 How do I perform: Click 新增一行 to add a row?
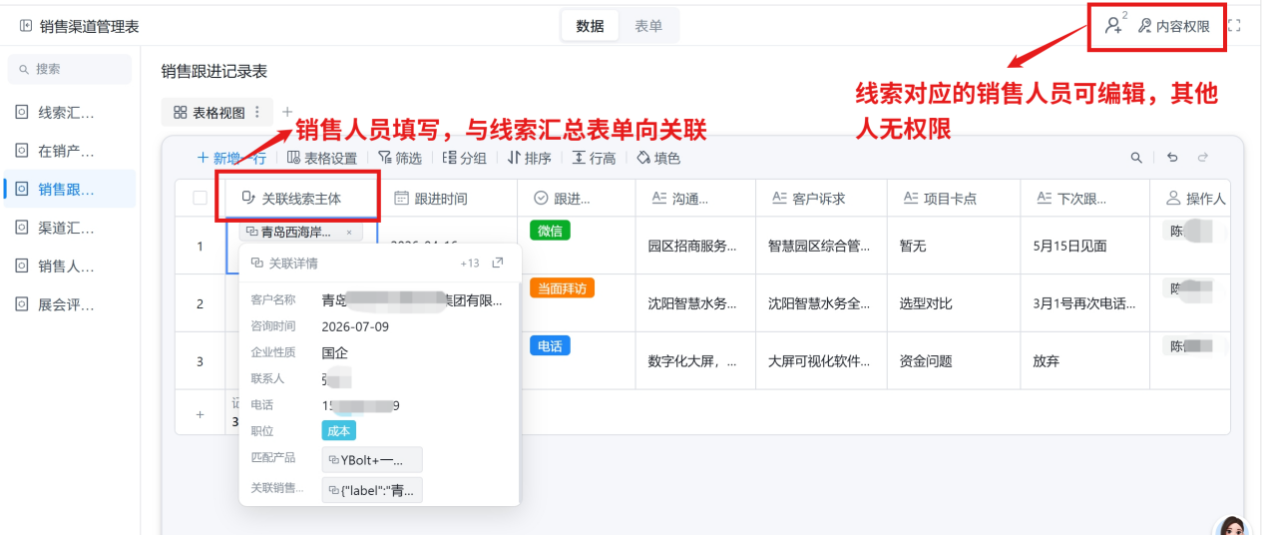click(231, 158)
